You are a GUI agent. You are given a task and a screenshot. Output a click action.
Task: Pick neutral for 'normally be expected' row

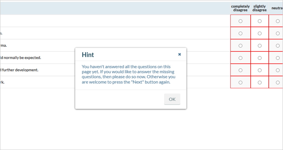278,58
